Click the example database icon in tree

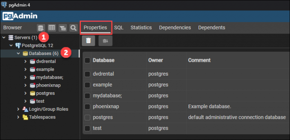point(32,70)
